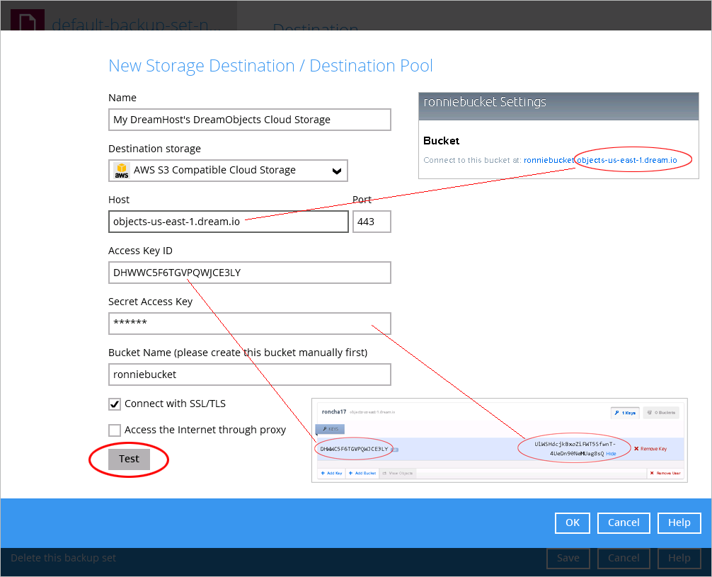Click the AWS logo in destination storage

coord(121,171)
